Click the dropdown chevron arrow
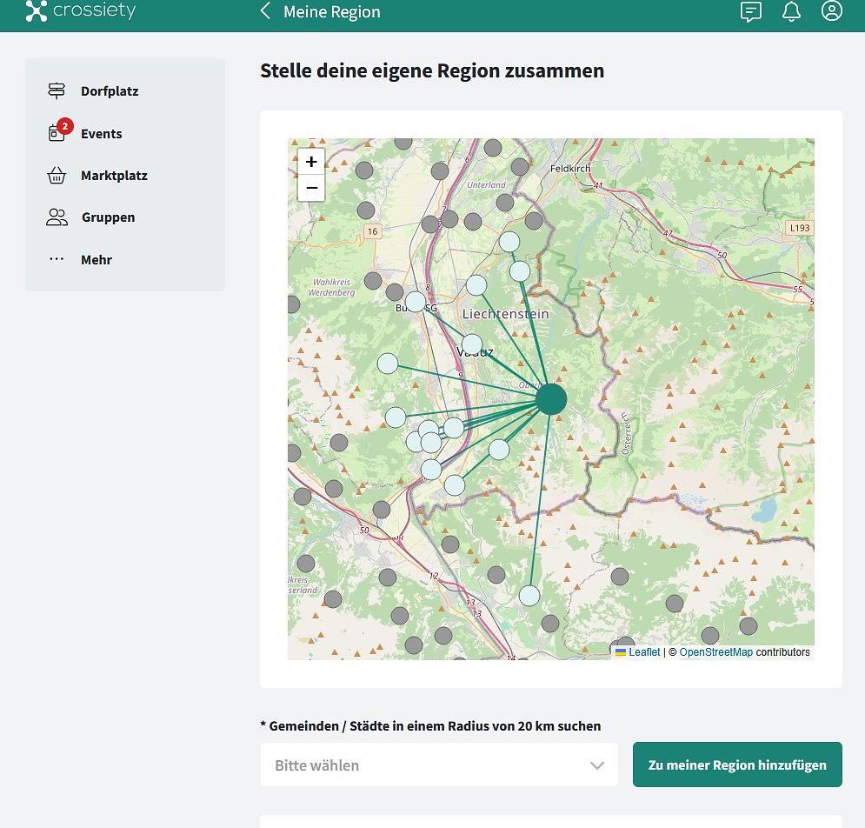Image resolution: width=865 pixels, height=828 pixels. click(597, 765)
